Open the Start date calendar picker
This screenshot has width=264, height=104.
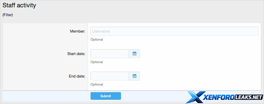click(134, 54)
